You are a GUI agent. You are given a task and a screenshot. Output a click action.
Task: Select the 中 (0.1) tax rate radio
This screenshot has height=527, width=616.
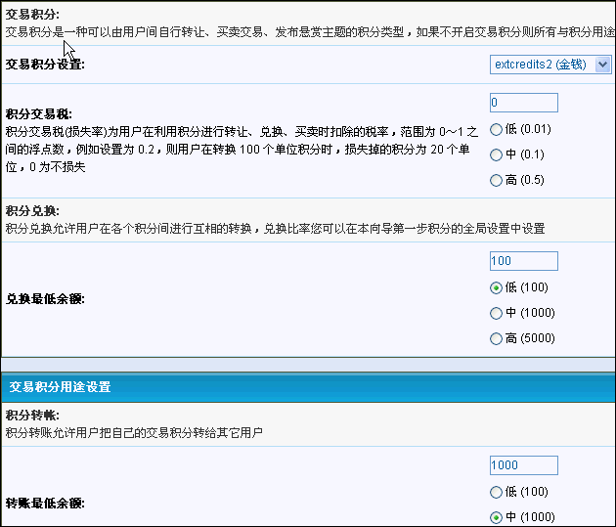(497, 154)
